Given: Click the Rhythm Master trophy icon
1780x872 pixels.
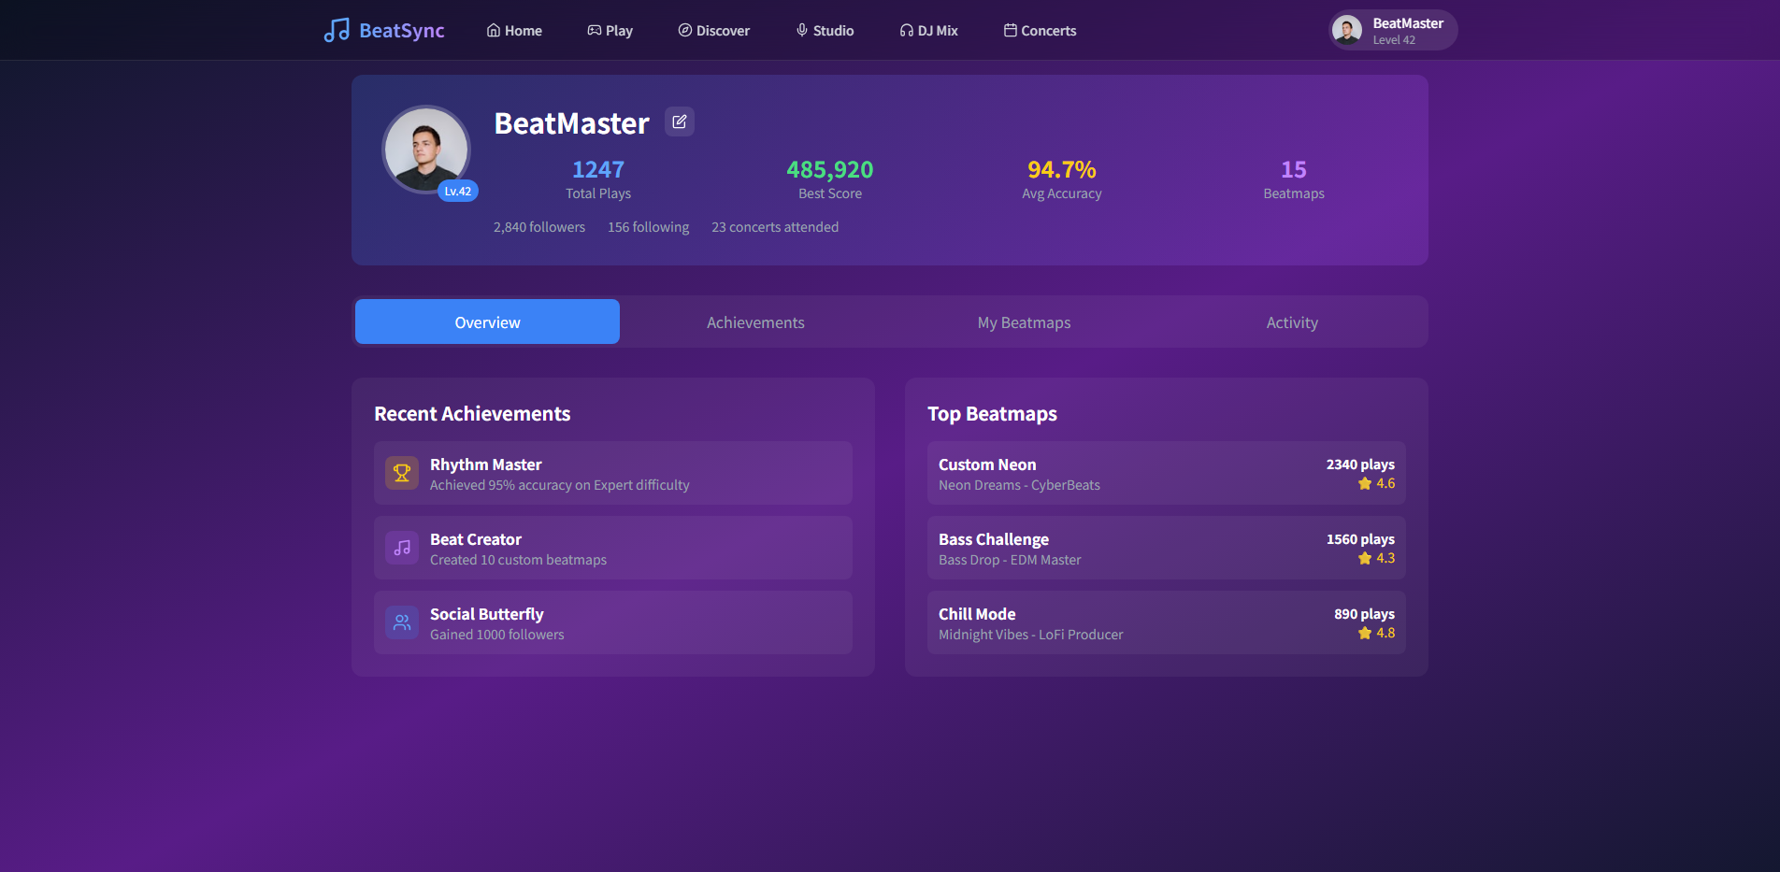Looking at the screenshot, I should click(x=402, y=473).
